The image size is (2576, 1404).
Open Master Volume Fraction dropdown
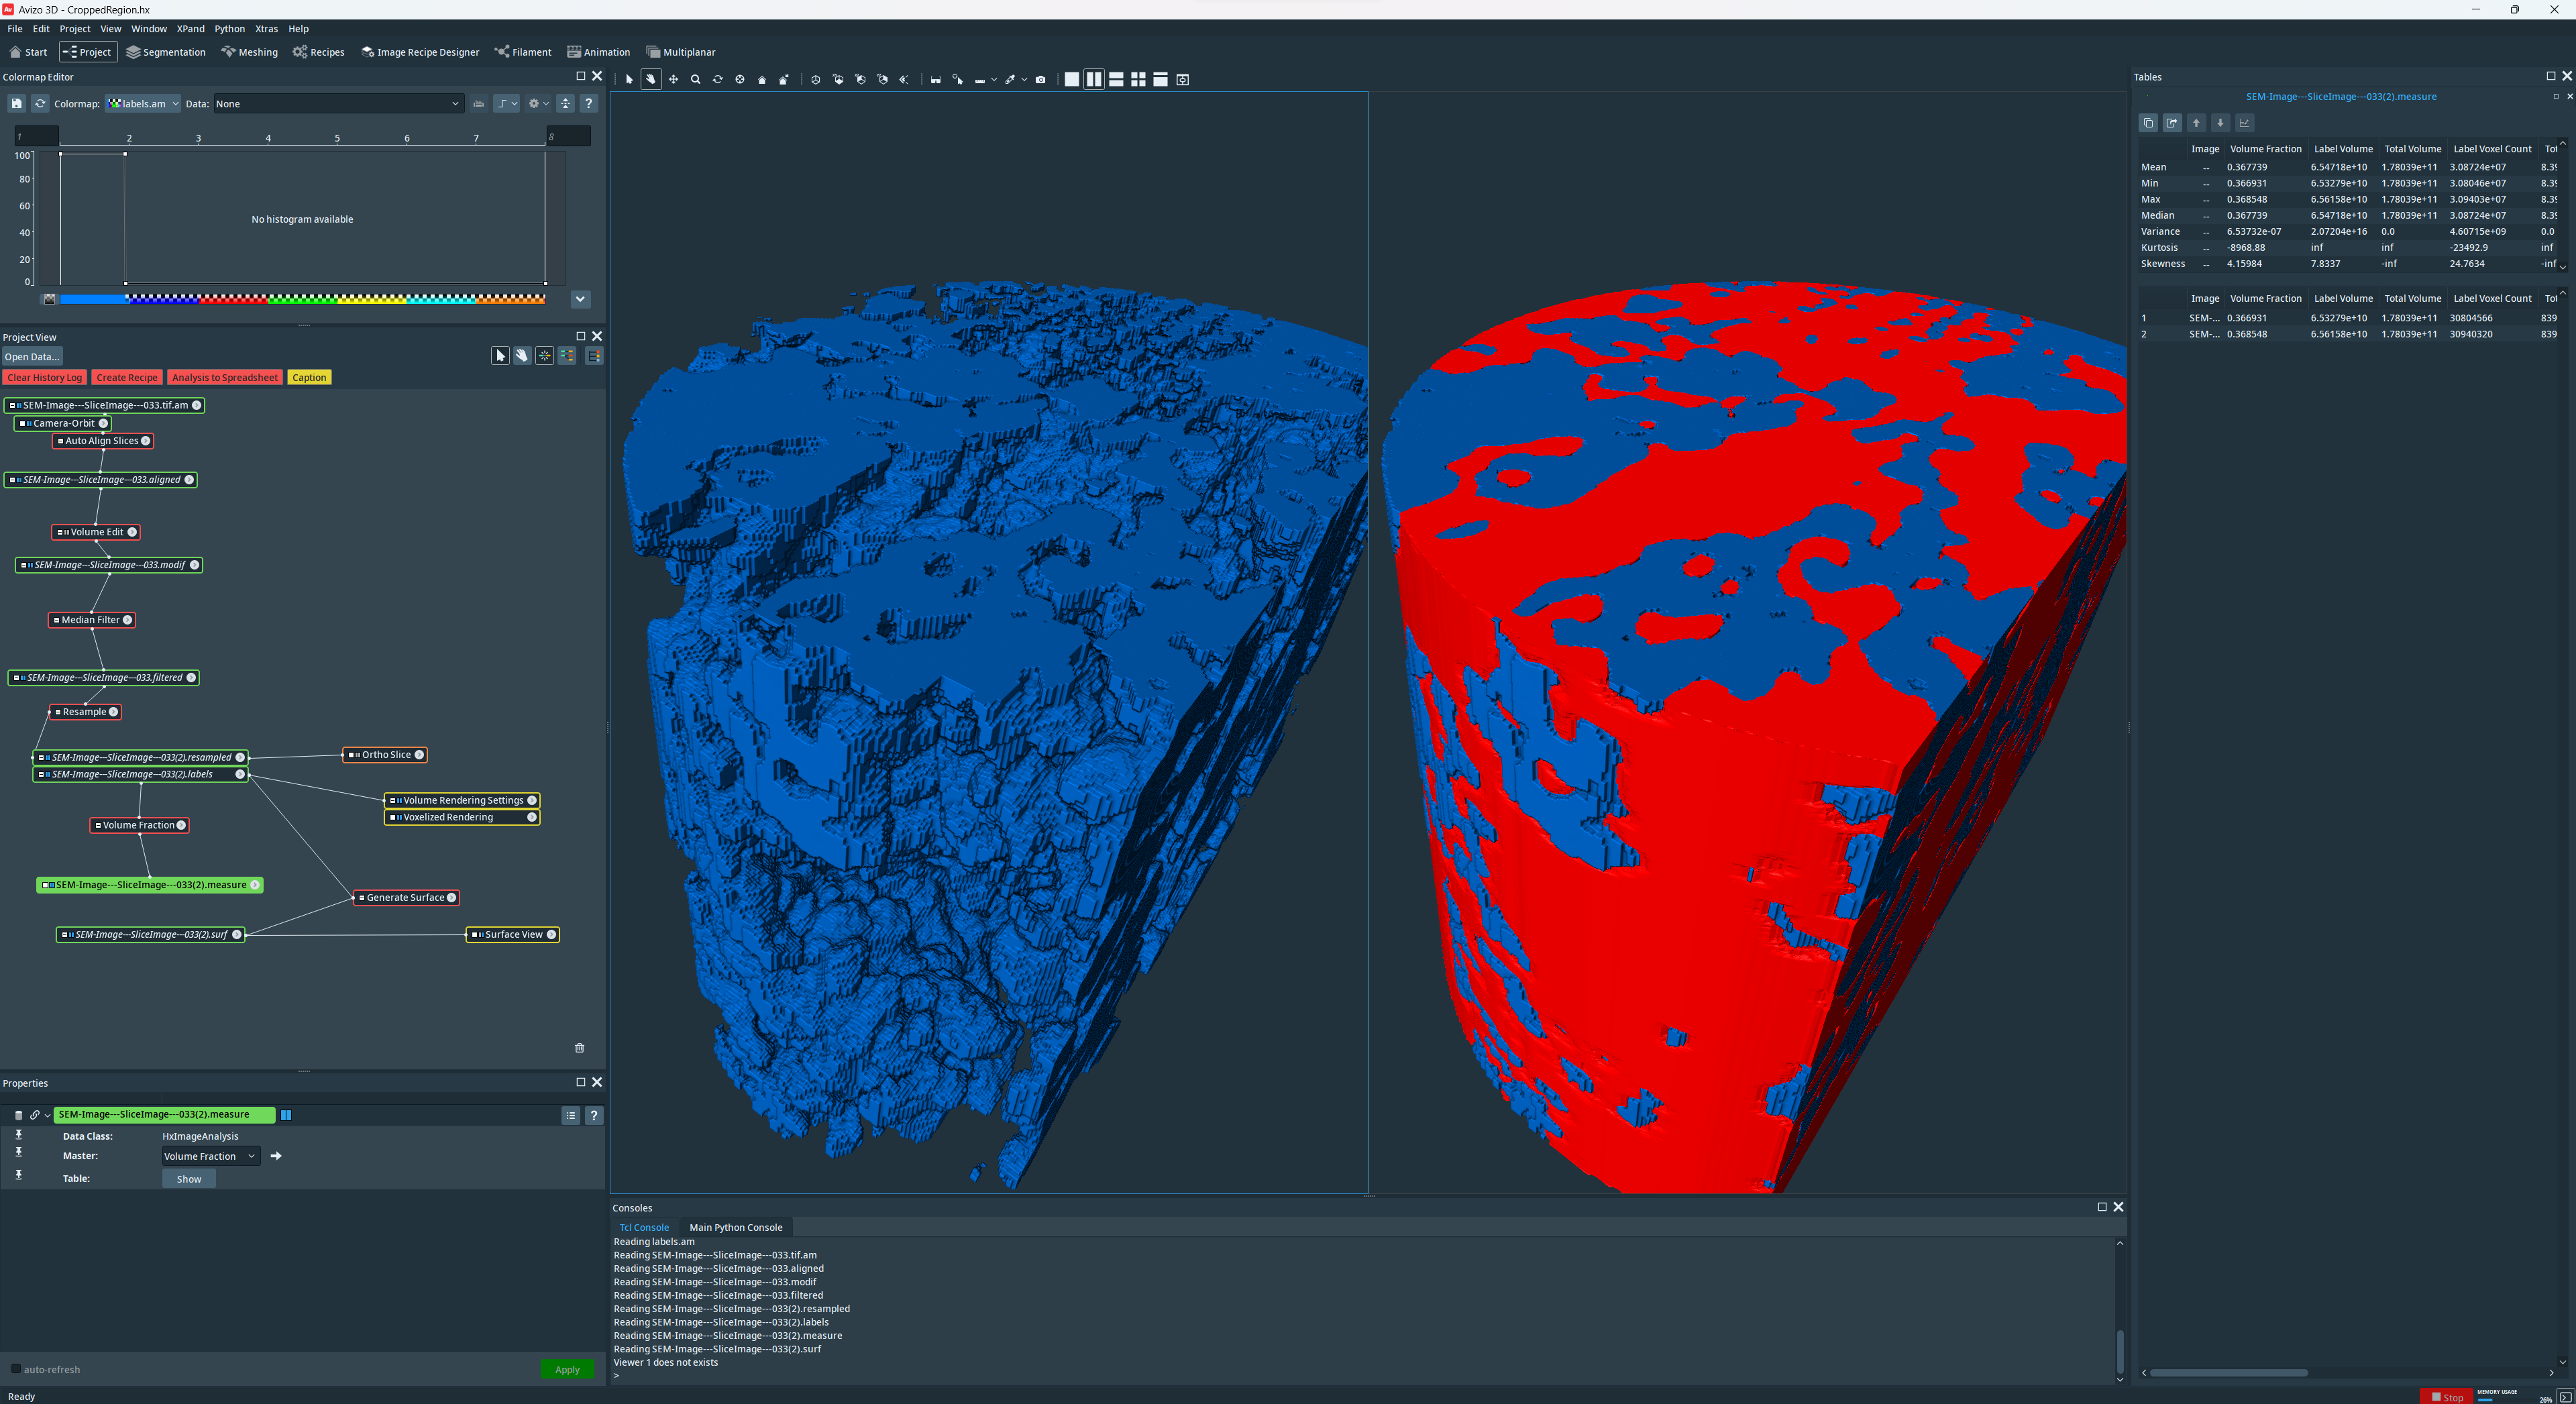coord(210,1156)
